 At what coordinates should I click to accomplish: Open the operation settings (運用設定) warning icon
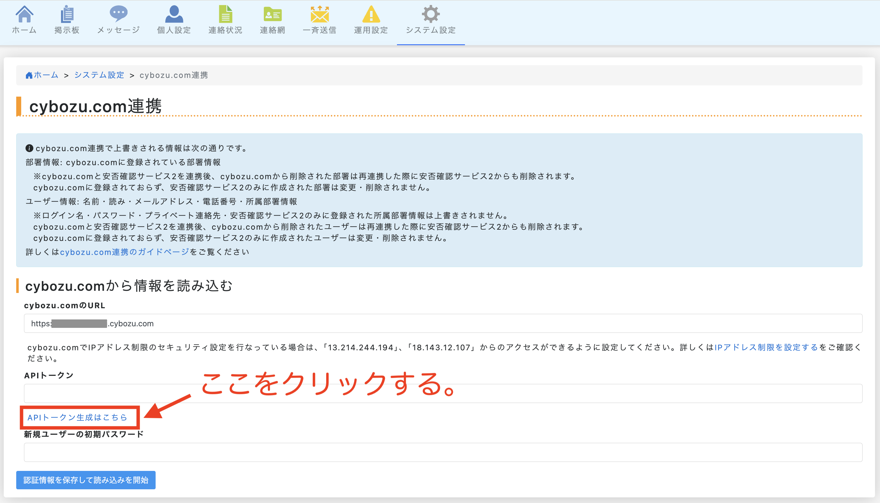click(371, 14)
